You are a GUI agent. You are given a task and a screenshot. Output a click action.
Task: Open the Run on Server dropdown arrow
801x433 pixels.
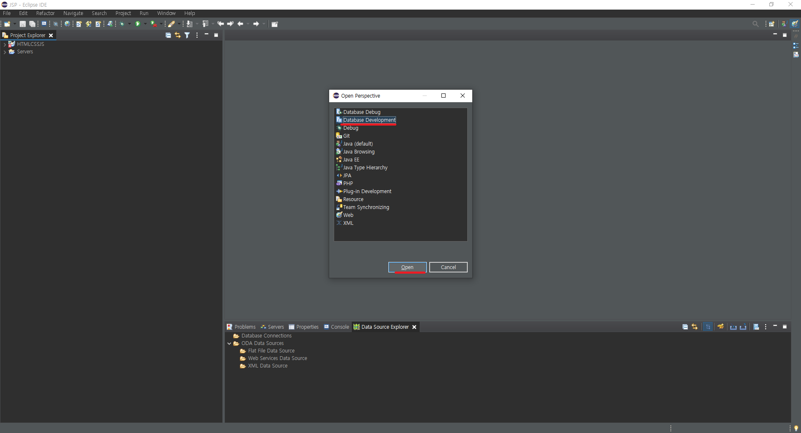[x=161, y=24]
